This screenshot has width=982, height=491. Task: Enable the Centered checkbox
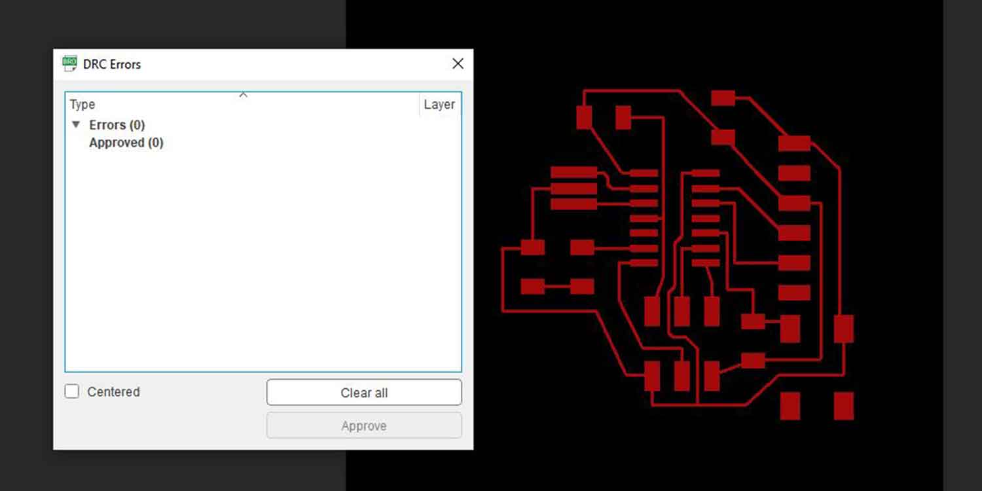tap(72, 391)
